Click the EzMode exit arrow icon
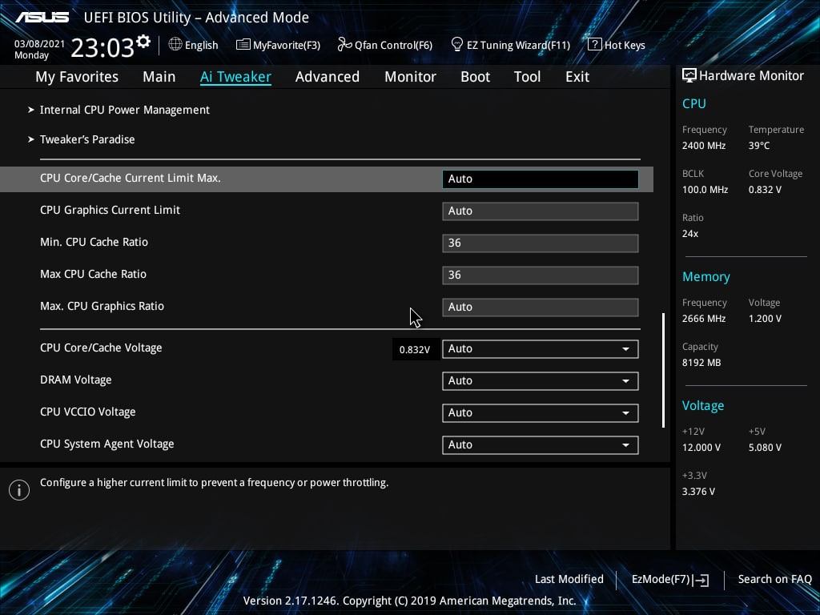The image size is (820, 615). [x=701, y=580]
